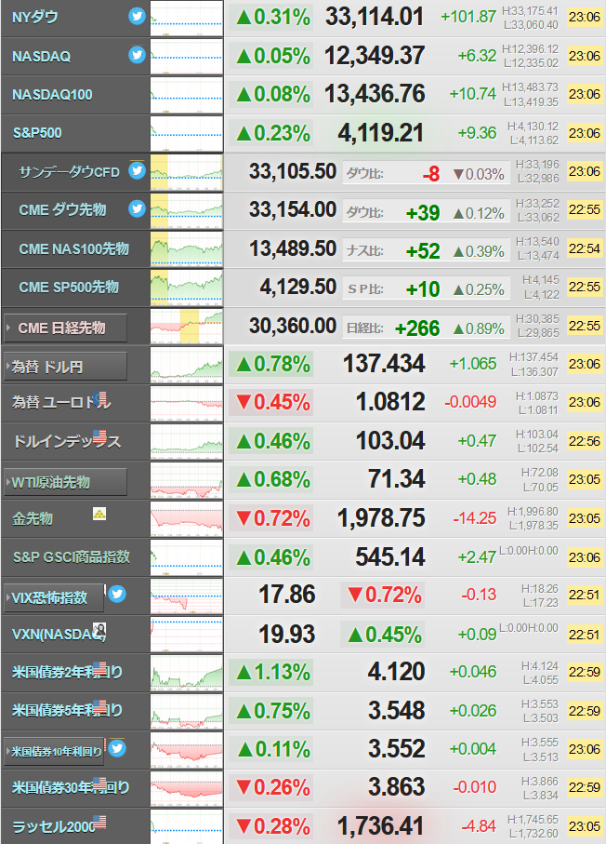Click the ▼0.28% change on ラッセル2000
This screenshot has width=606, height=844.
click(x=273, y=826)
